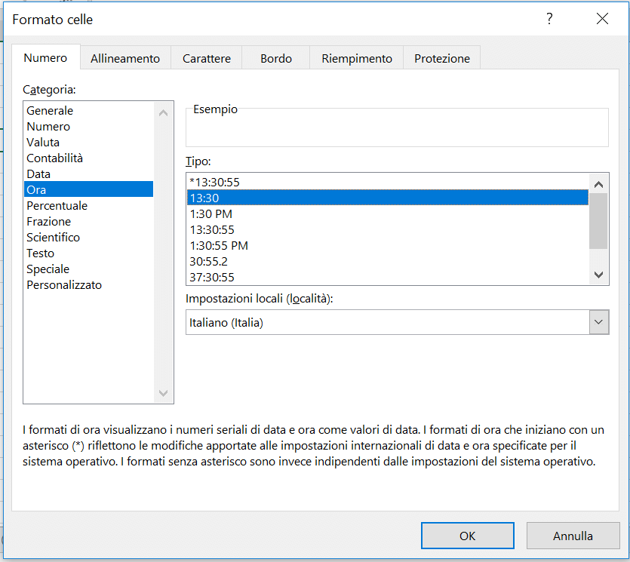Image resolution: width=630 pixels, height=562 pixels.
Task: Open the Protezione tab
Action: [x=442, y=59]
